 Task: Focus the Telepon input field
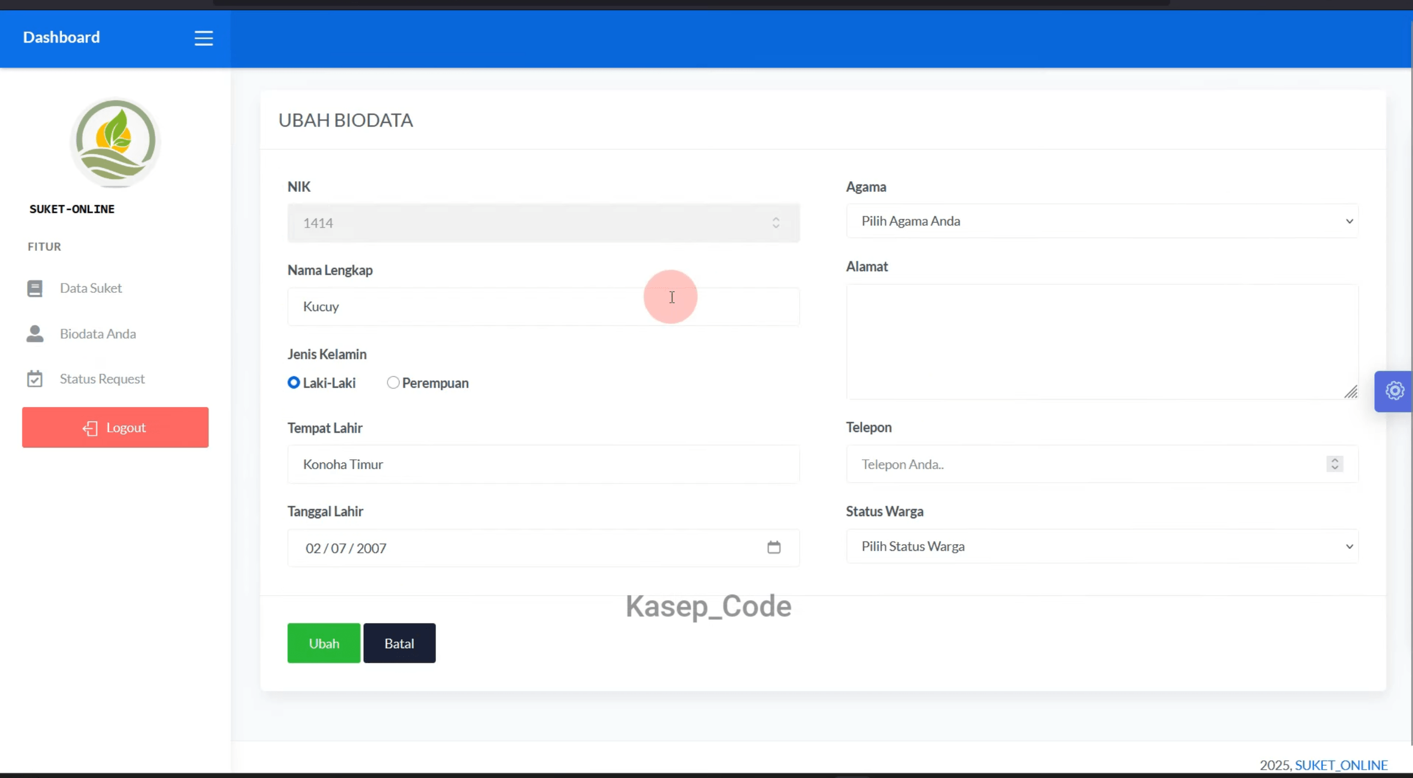[1102, 464]
